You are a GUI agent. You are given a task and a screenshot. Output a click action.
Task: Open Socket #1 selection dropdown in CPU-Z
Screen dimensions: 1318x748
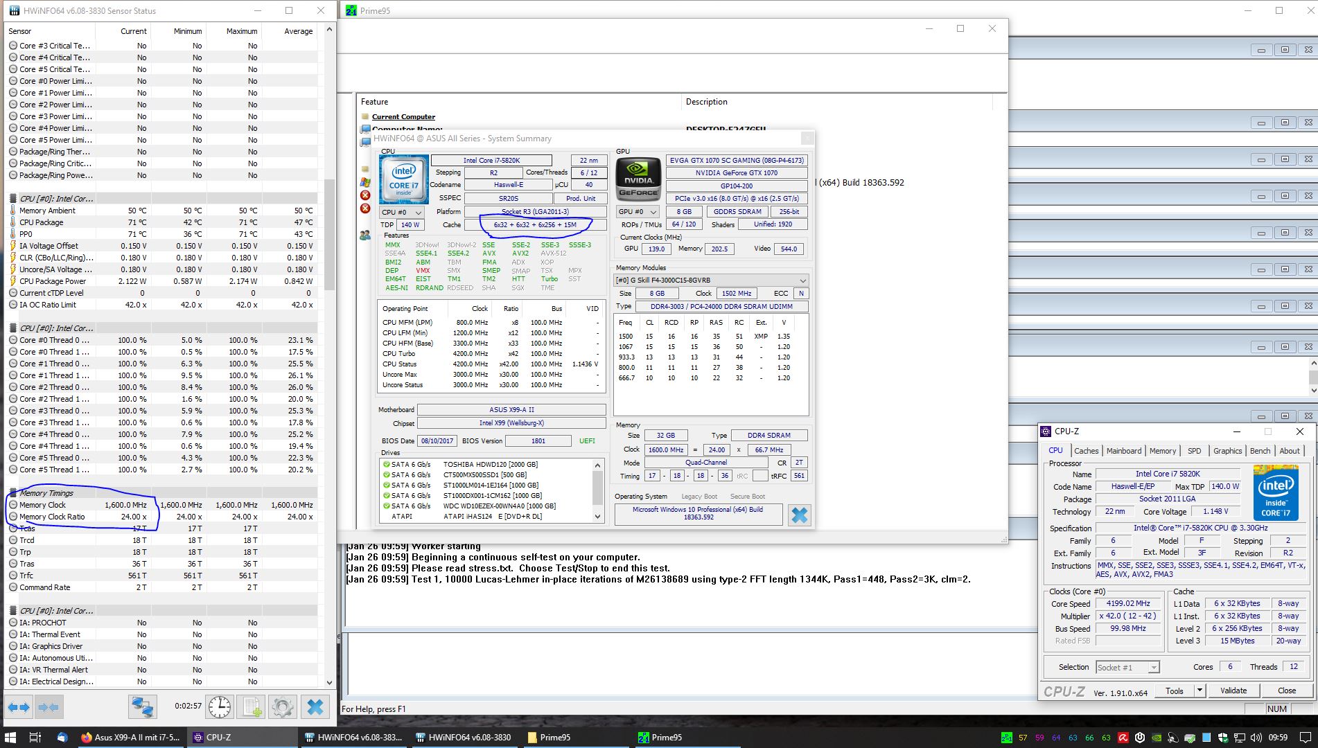(1127, 667)
